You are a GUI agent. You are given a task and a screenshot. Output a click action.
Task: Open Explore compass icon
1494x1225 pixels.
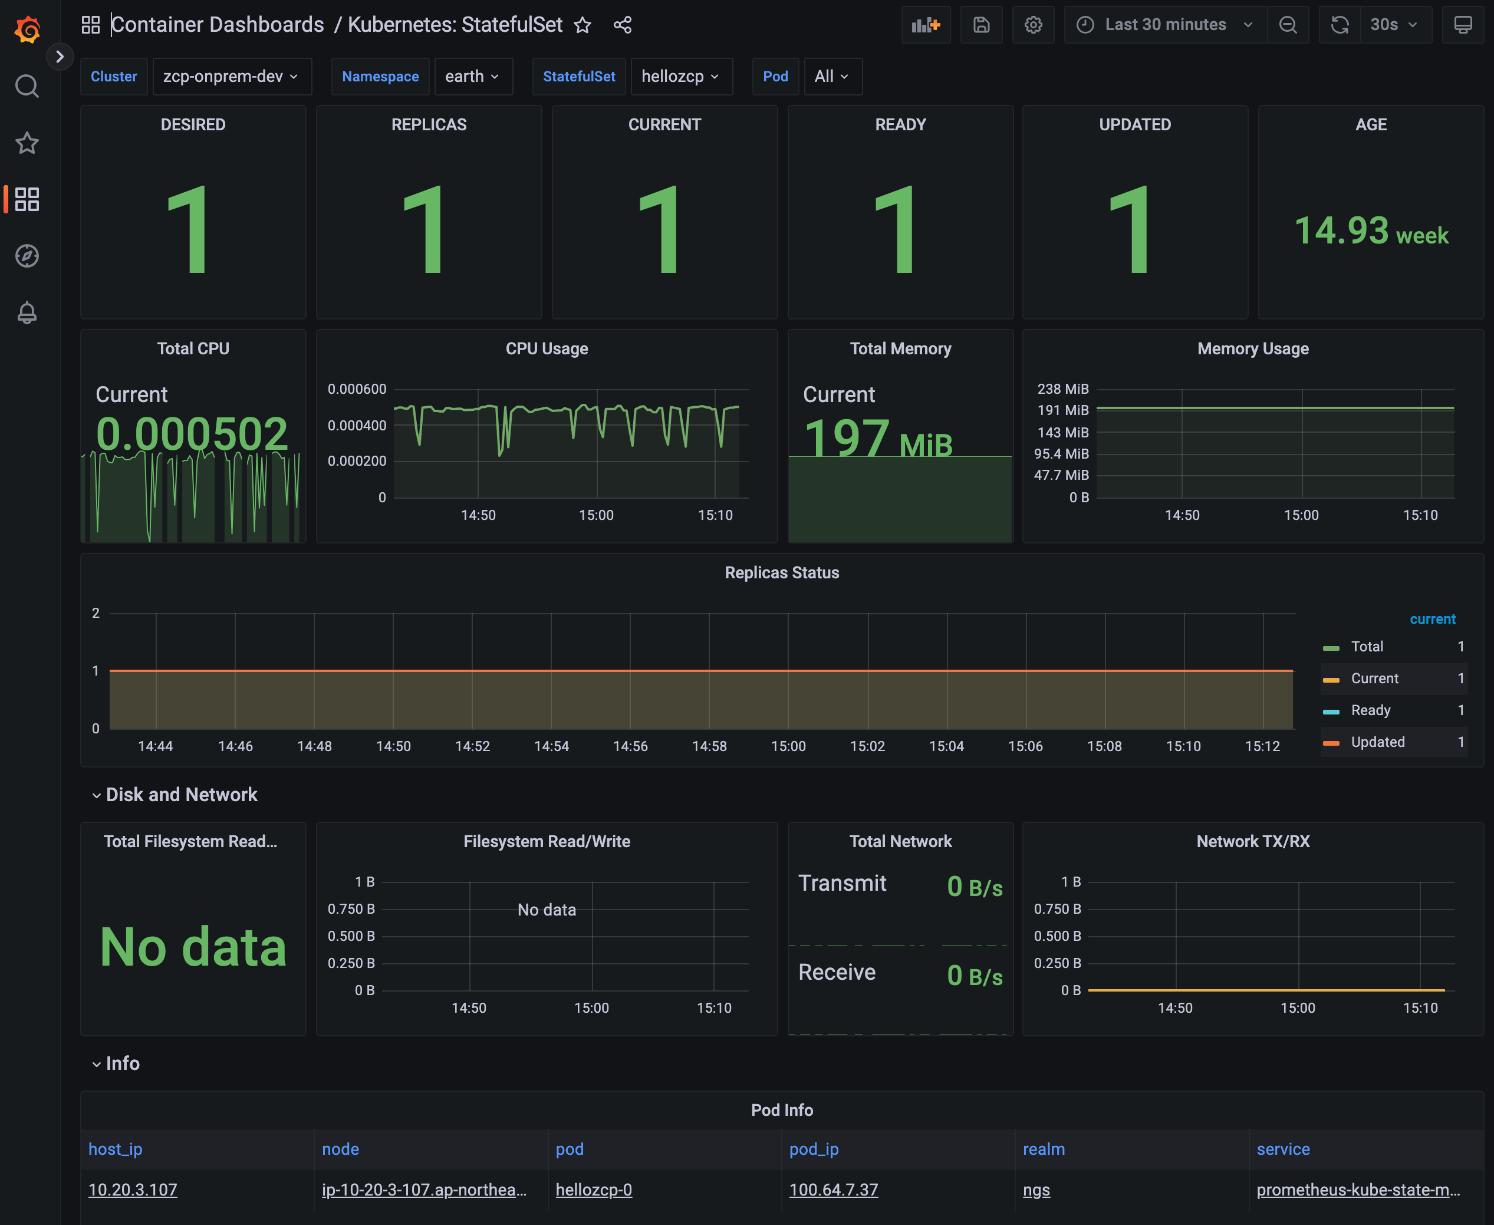27,255
